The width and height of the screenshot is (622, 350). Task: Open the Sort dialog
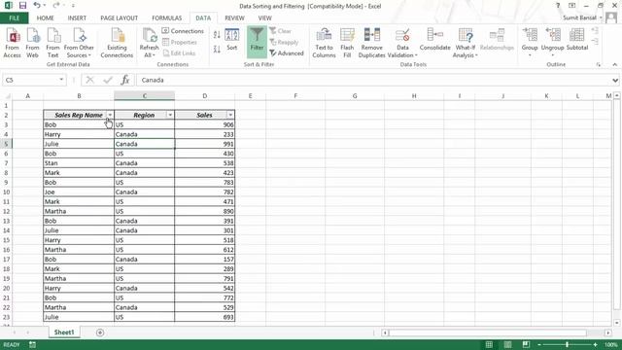[x=232, y=40]
